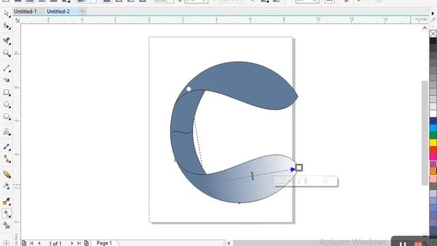Go to the last page
The height and width of the screenshot is (246, 437).
79,243
